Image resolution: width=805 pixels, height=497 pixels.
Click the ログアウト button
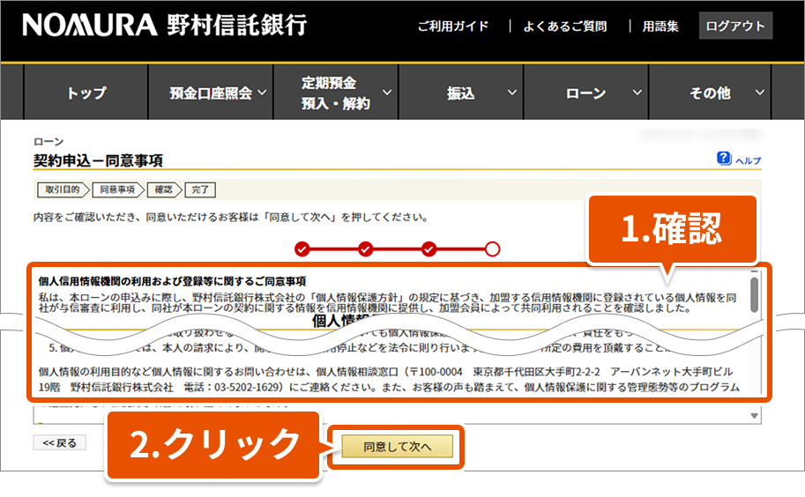pyautogui.click(x=735, y=26)
